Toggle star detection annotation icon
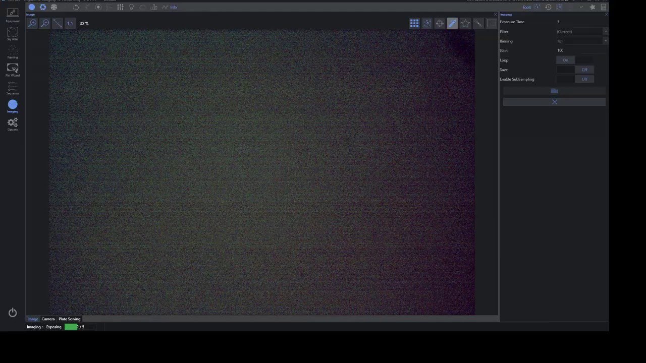The height and width of the screenshot is (363, 646). point(427,23)
